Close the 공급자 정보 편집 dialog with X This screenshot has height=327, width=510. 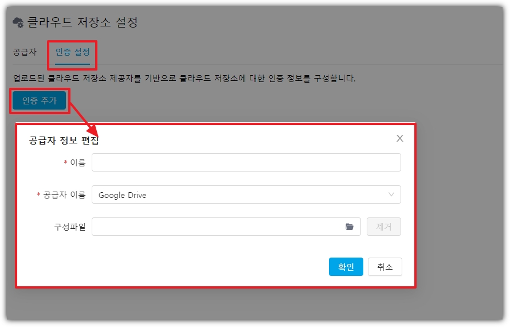point(400,138)
